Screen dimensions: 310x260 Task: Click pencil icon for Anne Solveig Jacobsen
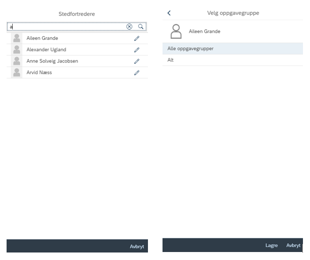point(137,61)
